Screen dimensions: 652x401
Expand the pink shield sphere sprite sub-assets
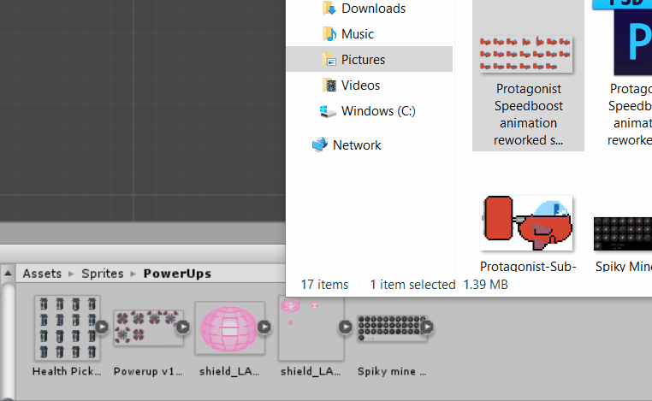264,327
